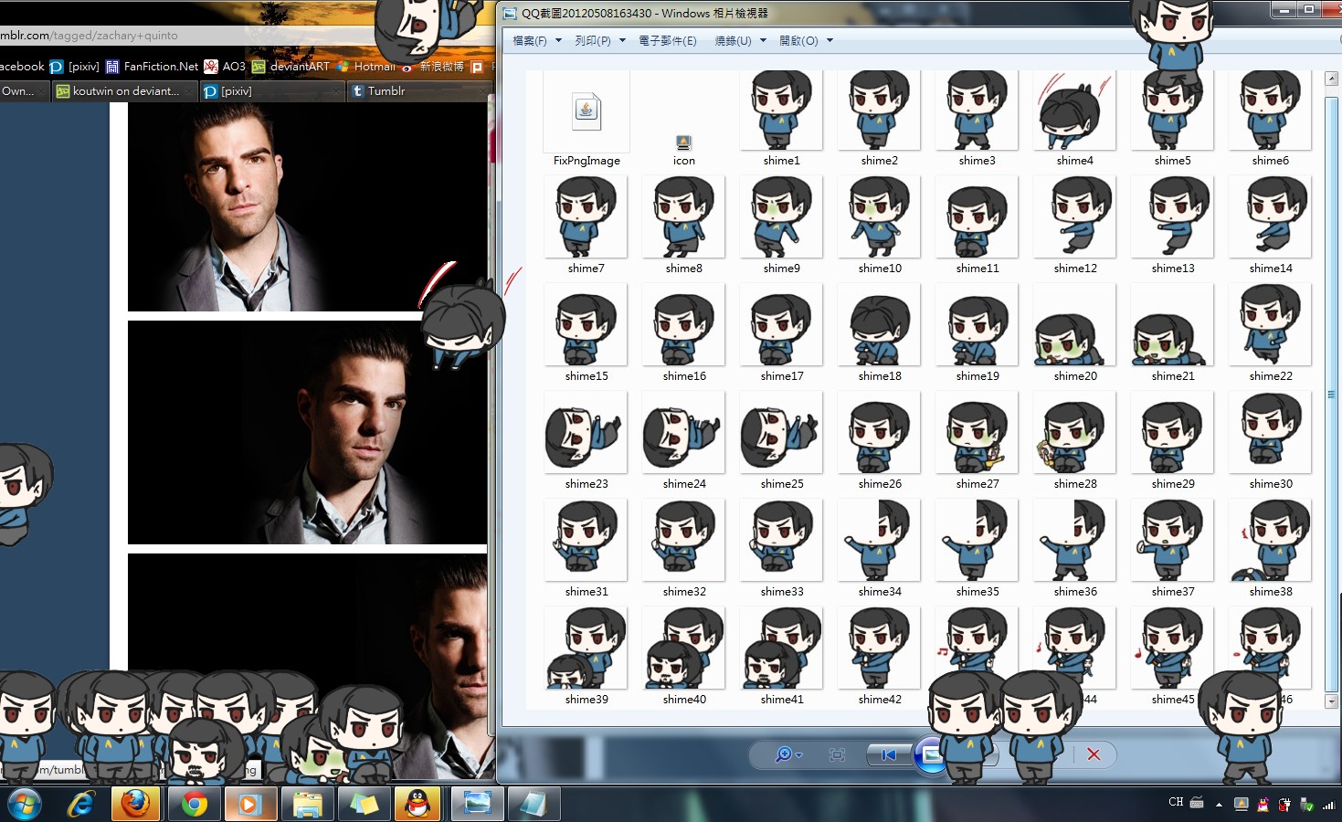Viewport: 1342px width, 822px height.
Task: Expand the 燒錄(U) dropdown arrow
Action: point(763,40)
